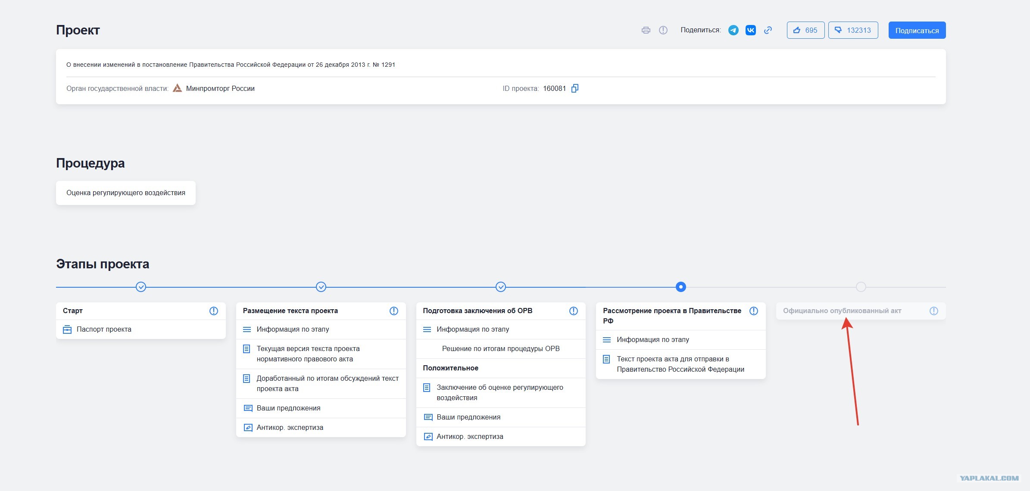Open Ваши предложения under Размещение текста проекта
1030x491 pixels.
coord(321,408)
